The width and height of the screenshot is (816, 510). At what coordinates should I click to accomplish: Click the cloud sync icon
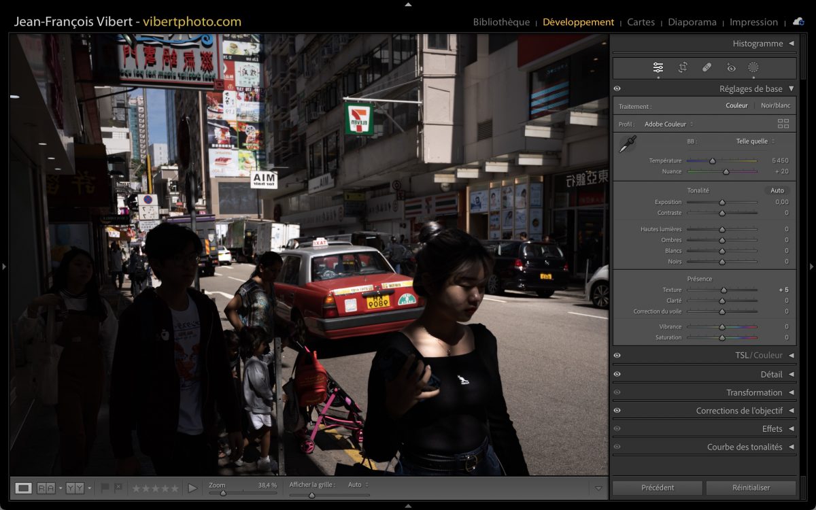point(798,22)
